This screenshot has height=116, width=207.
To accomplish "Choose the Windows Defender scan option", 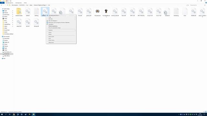I will point(61,23).
